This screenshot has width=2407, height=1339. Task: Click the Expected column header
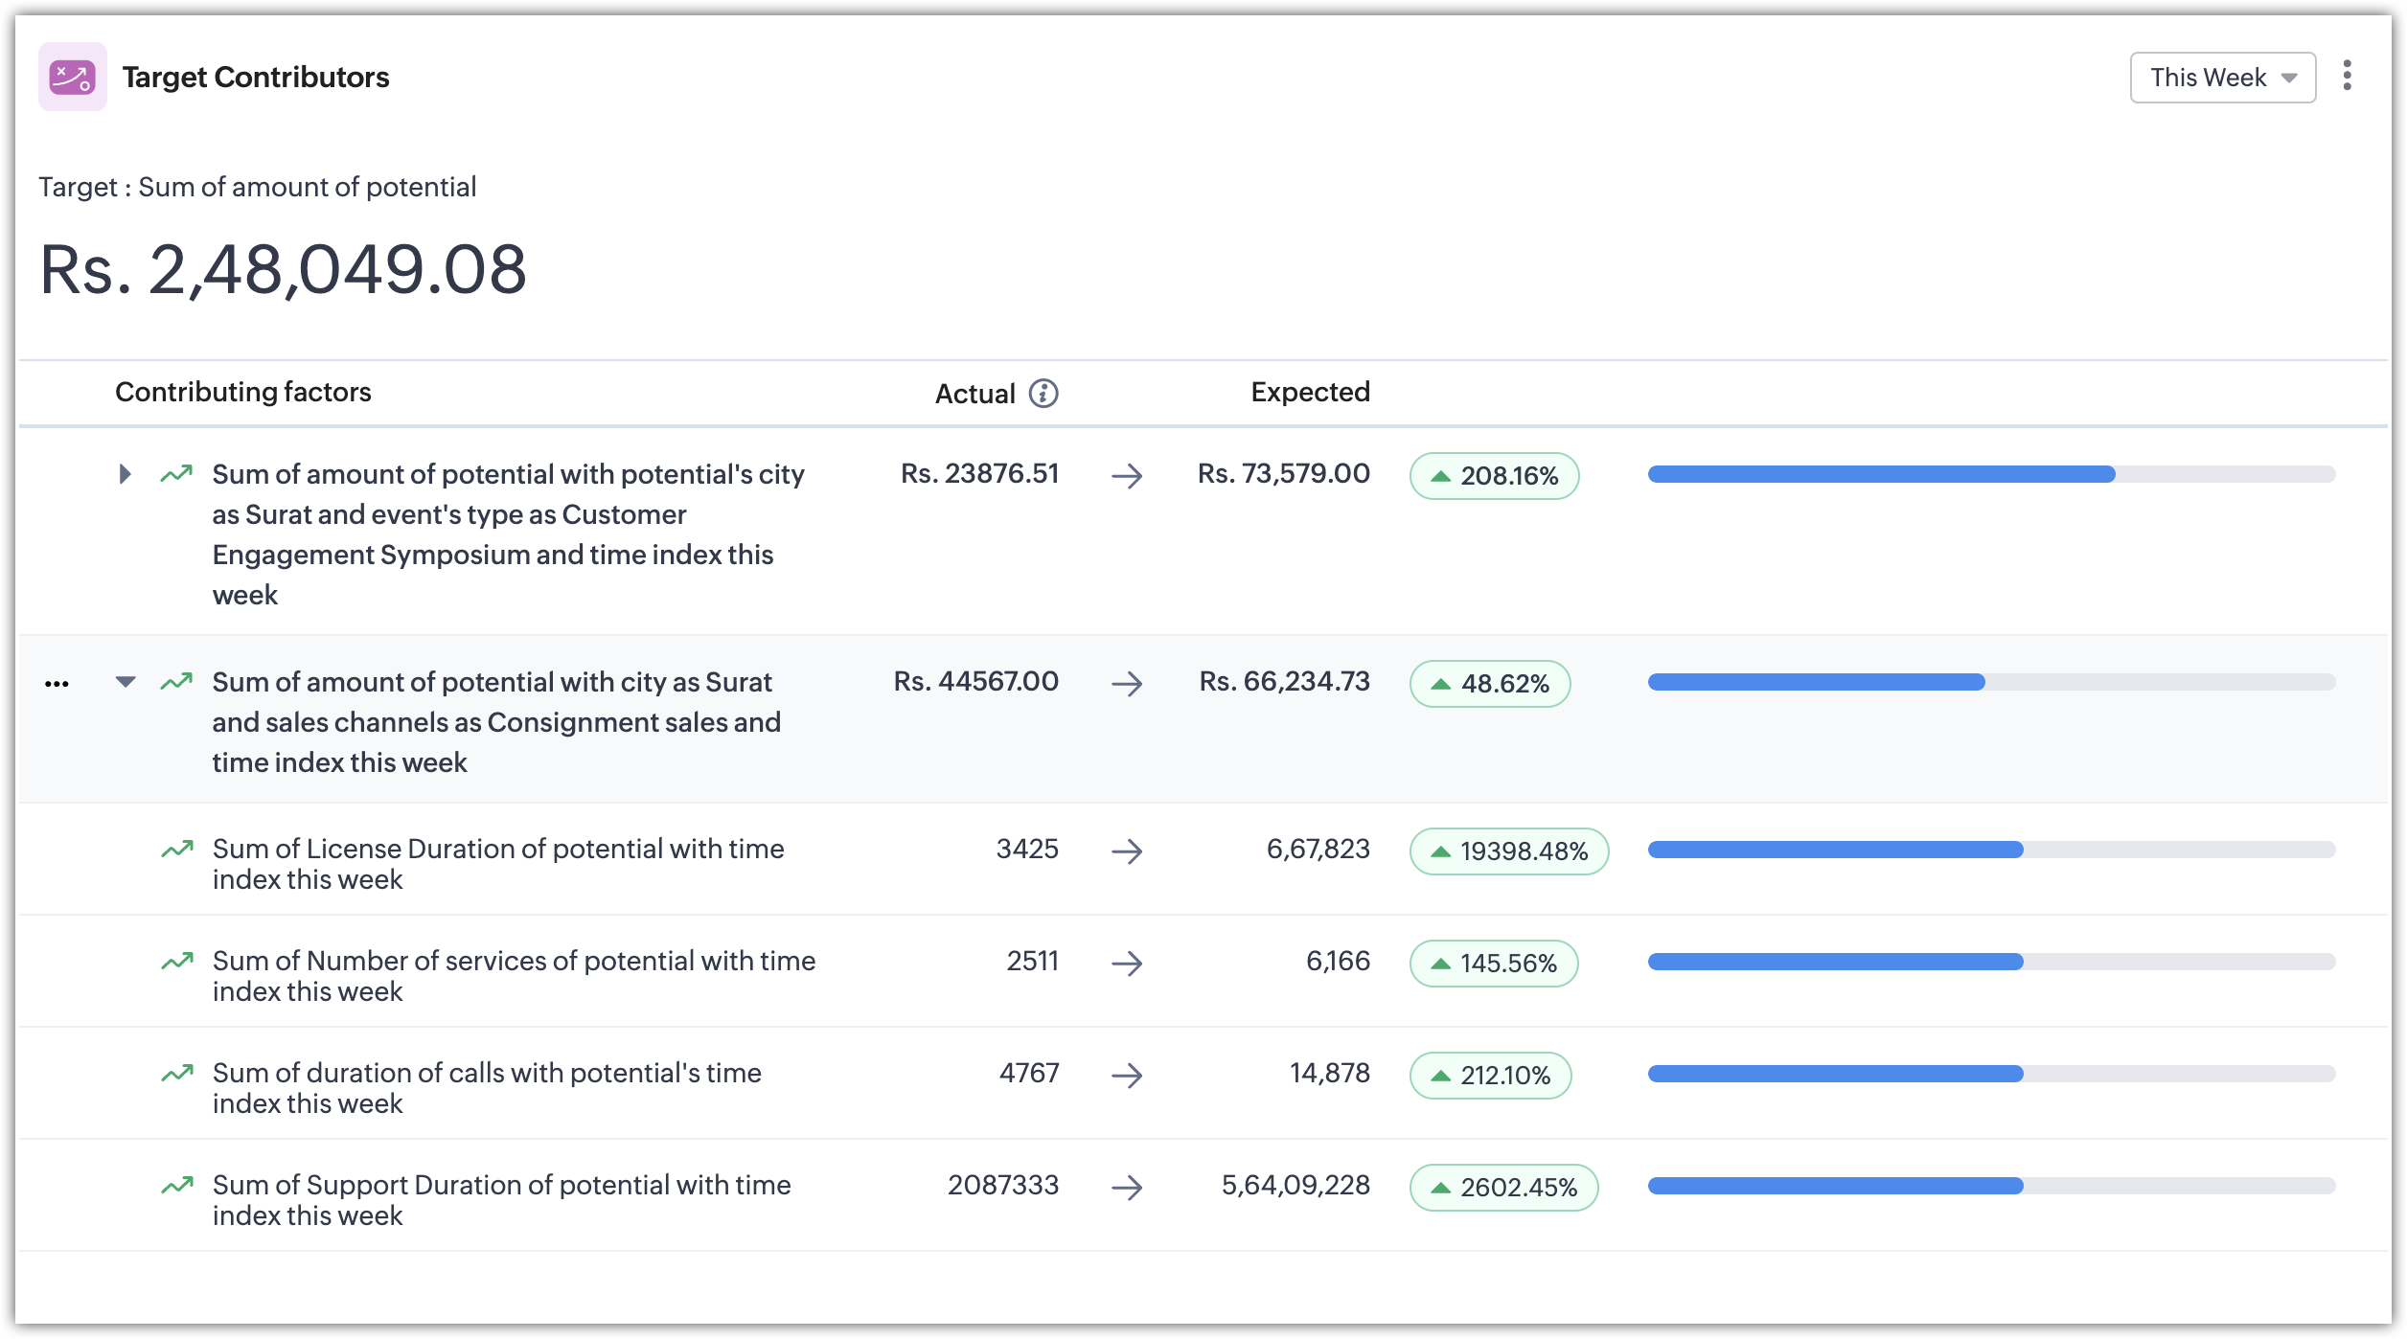1310,392
